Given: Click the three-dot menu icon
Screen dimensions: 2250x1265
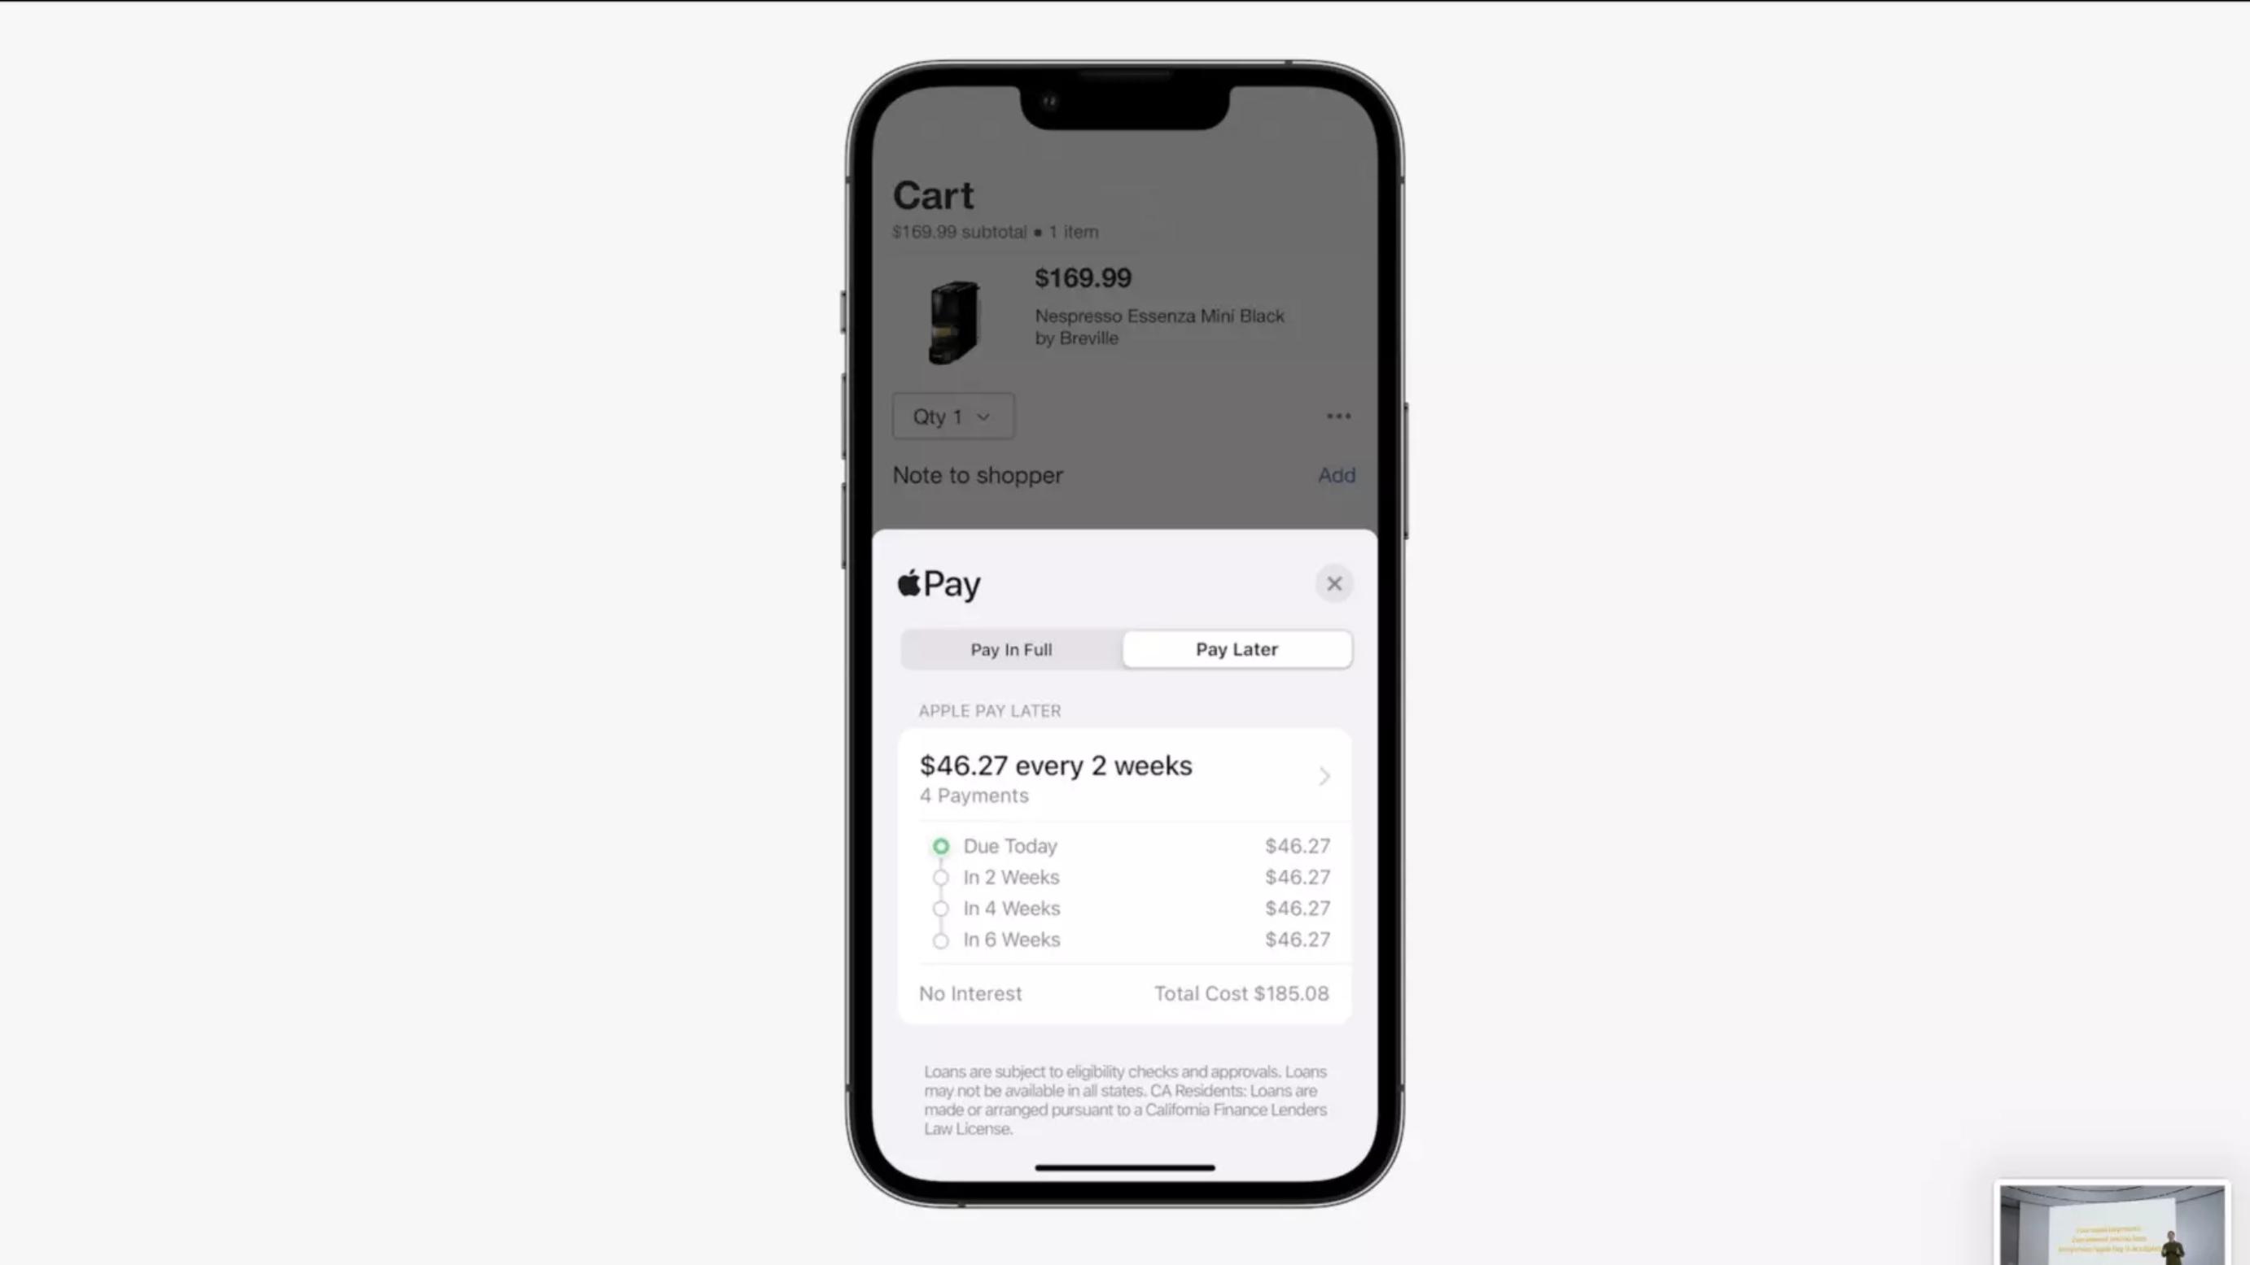Looking at the screenshot, I should tap(1338, 416).
